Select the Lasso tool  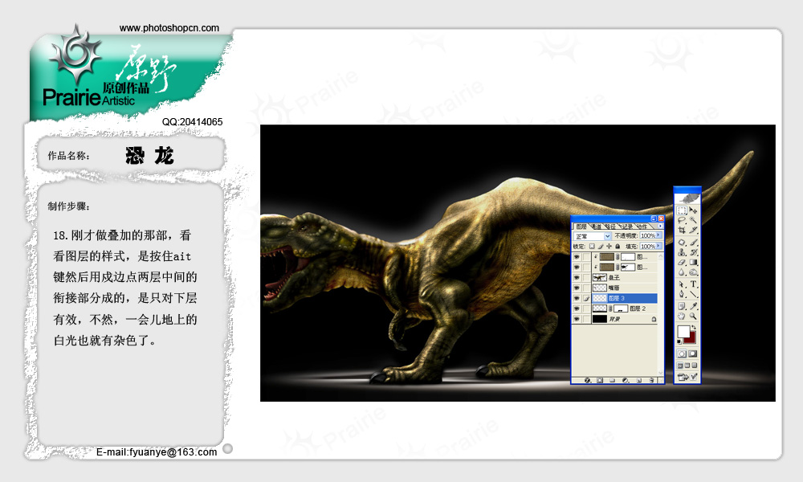click(x=682, y=220)
